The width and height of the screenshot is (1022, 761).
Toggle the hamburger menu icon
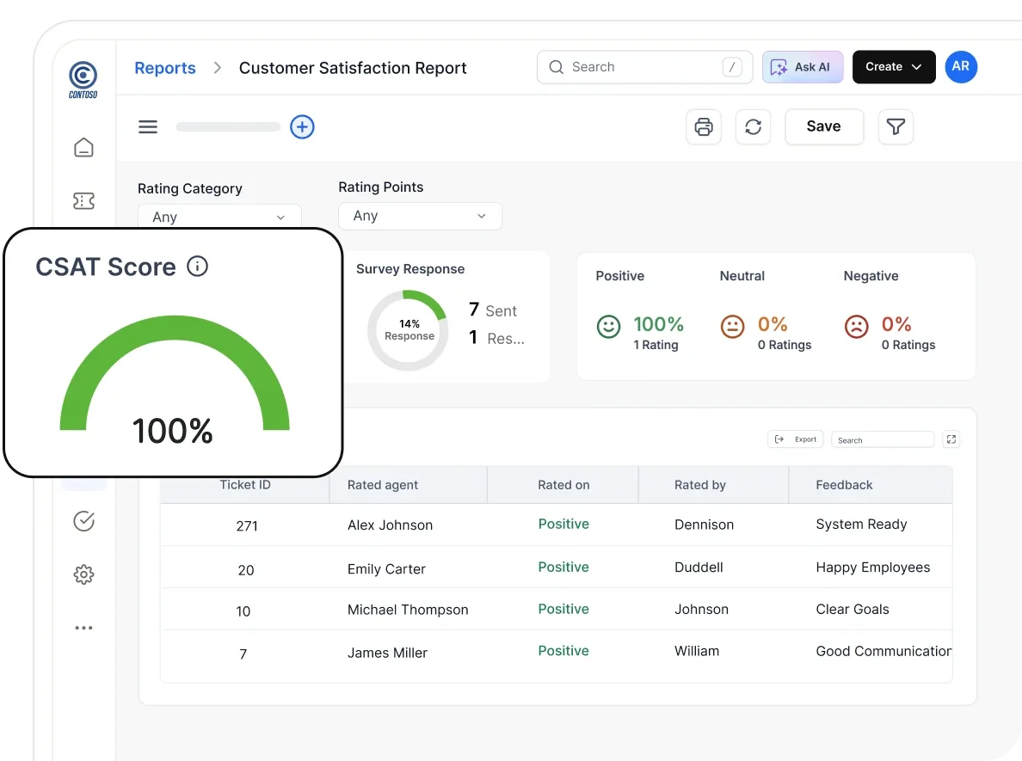(x=148, y=126)
